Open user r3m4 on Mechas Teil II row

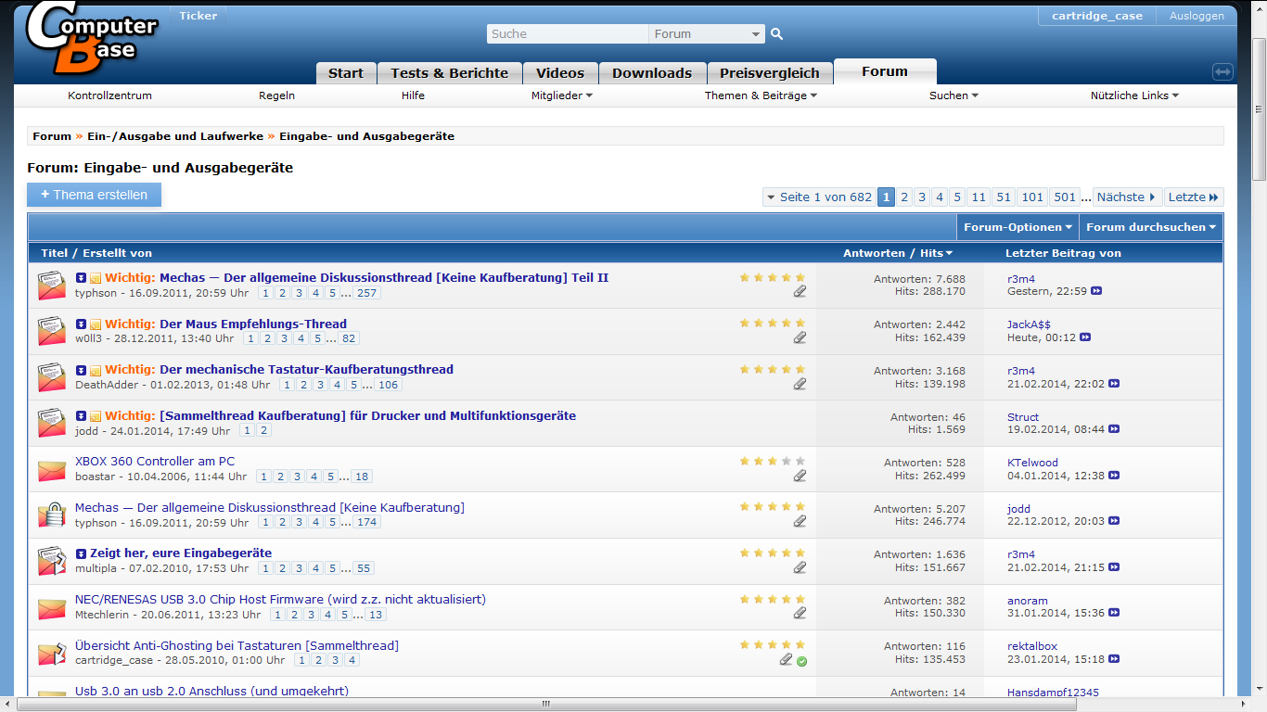(x=1021, y=278)
